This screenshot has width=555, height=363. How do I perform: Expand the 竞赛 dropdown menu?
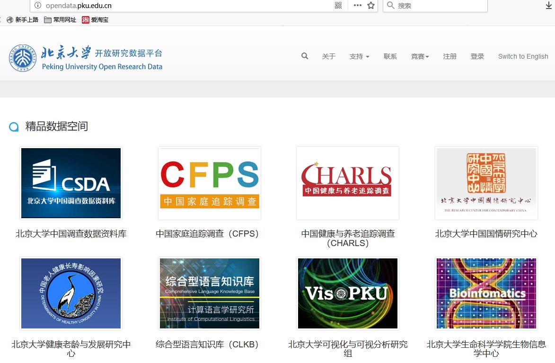click(x=420, y=56)
